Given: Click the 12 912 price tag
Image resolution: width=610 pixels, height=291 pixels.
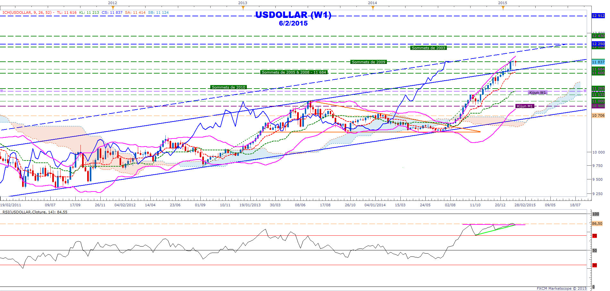Looking at the screenshot, I should [598, 16].
